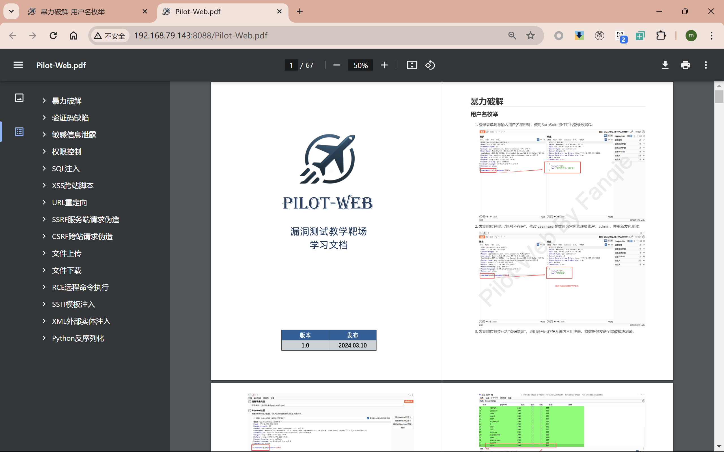Expand the 暴力破解 outline section
Viewport: 724px width, 452px height.
click(44, 101)
